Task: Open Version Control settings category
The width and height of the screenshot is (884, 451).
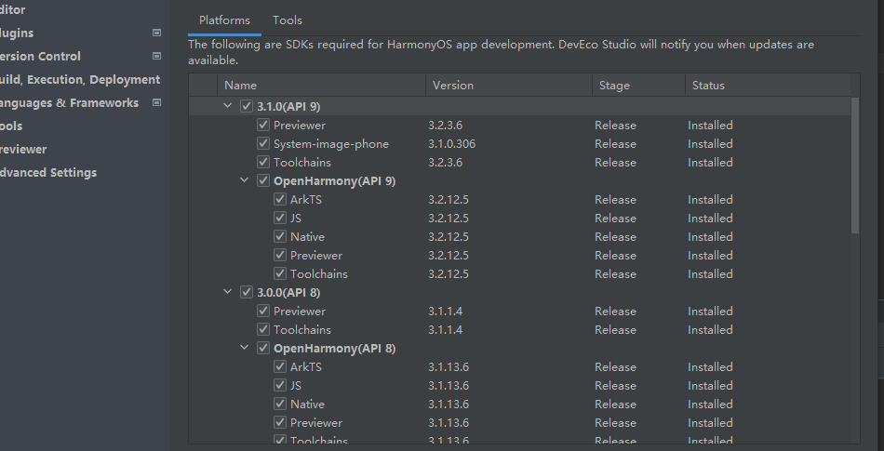Action: pyautogui.click(x=39, y=57)
